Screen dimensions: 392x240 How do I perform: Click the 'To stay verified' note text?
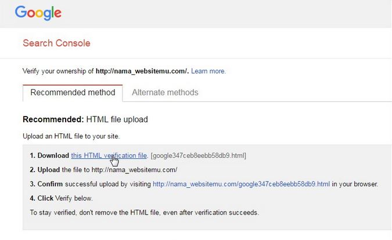[145, 213]
